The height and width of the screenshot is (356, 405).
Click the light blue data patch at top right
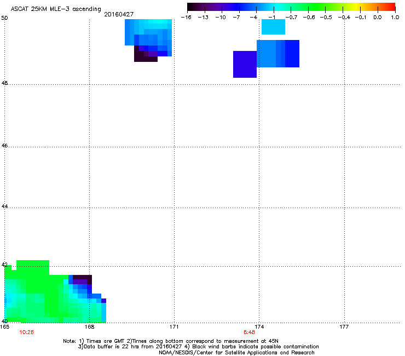(x=273, y=27)
